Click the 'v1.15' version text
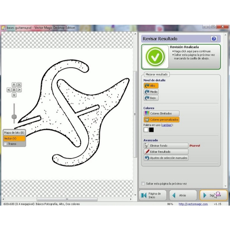 218,204
